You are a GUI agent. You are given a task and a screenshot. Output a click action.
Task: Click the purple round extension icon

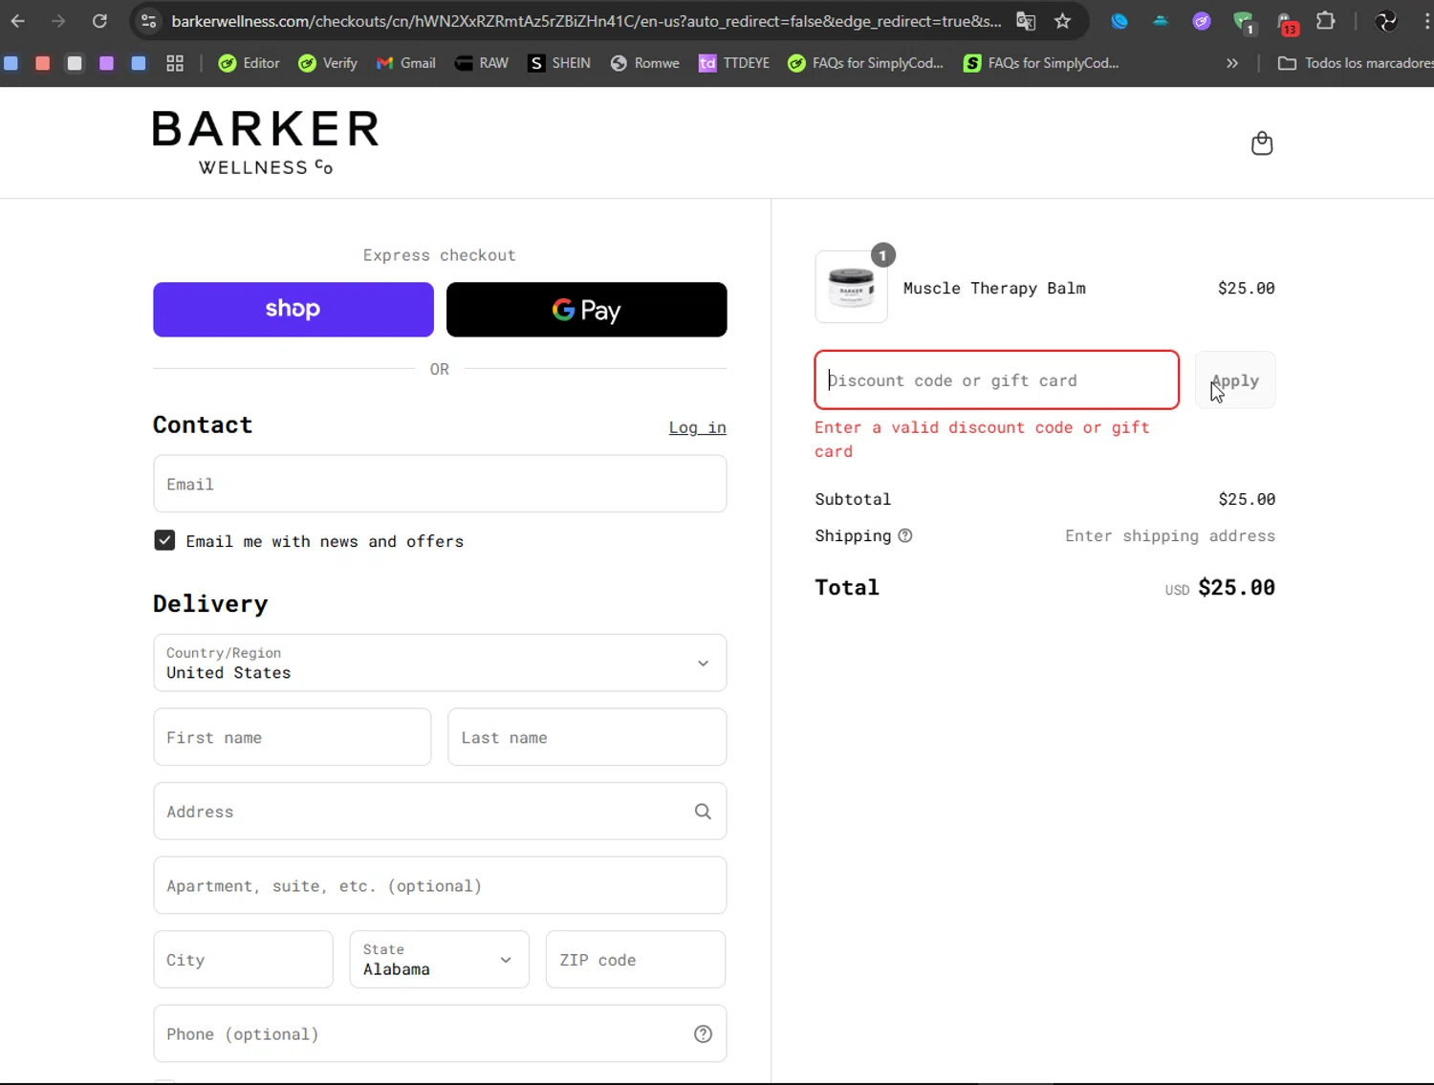click(x=1202, y=21)
